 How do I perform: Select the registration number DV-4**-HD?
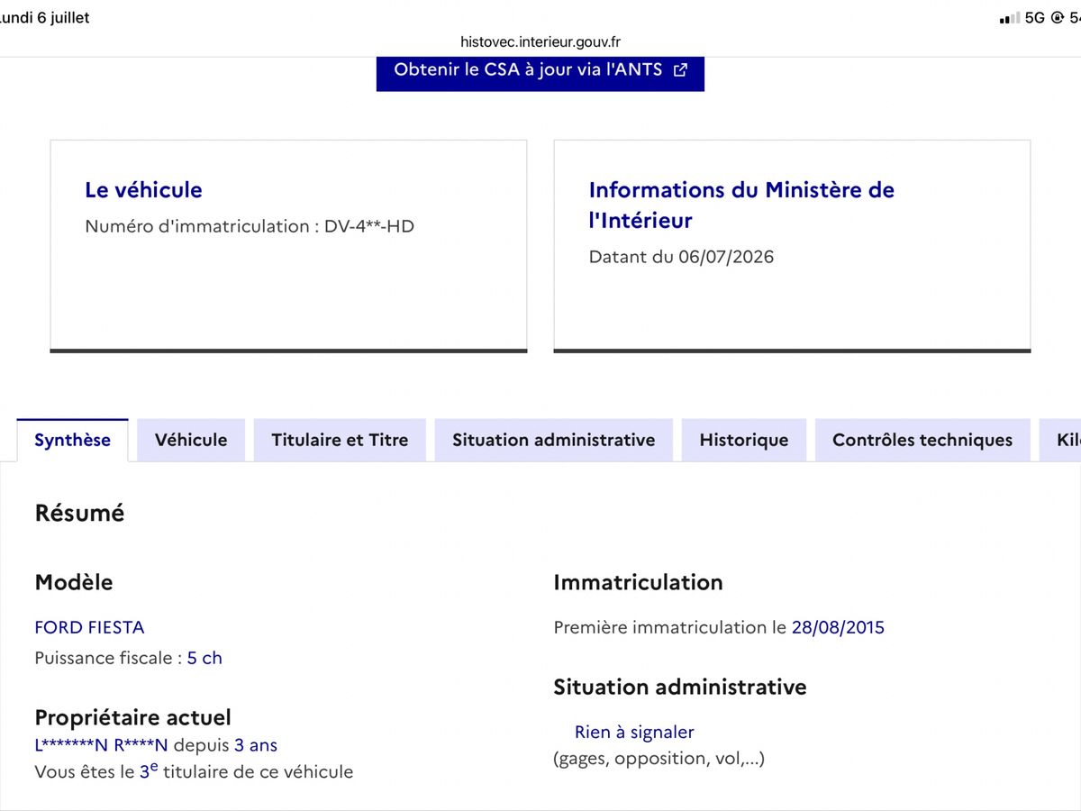coord(369,226)
